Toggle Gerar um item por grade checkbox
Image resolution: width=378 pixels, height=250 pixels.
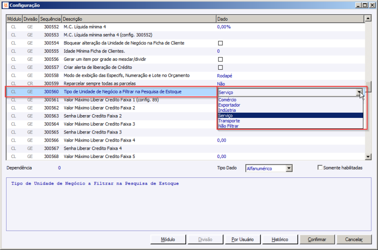coord(220,59)
